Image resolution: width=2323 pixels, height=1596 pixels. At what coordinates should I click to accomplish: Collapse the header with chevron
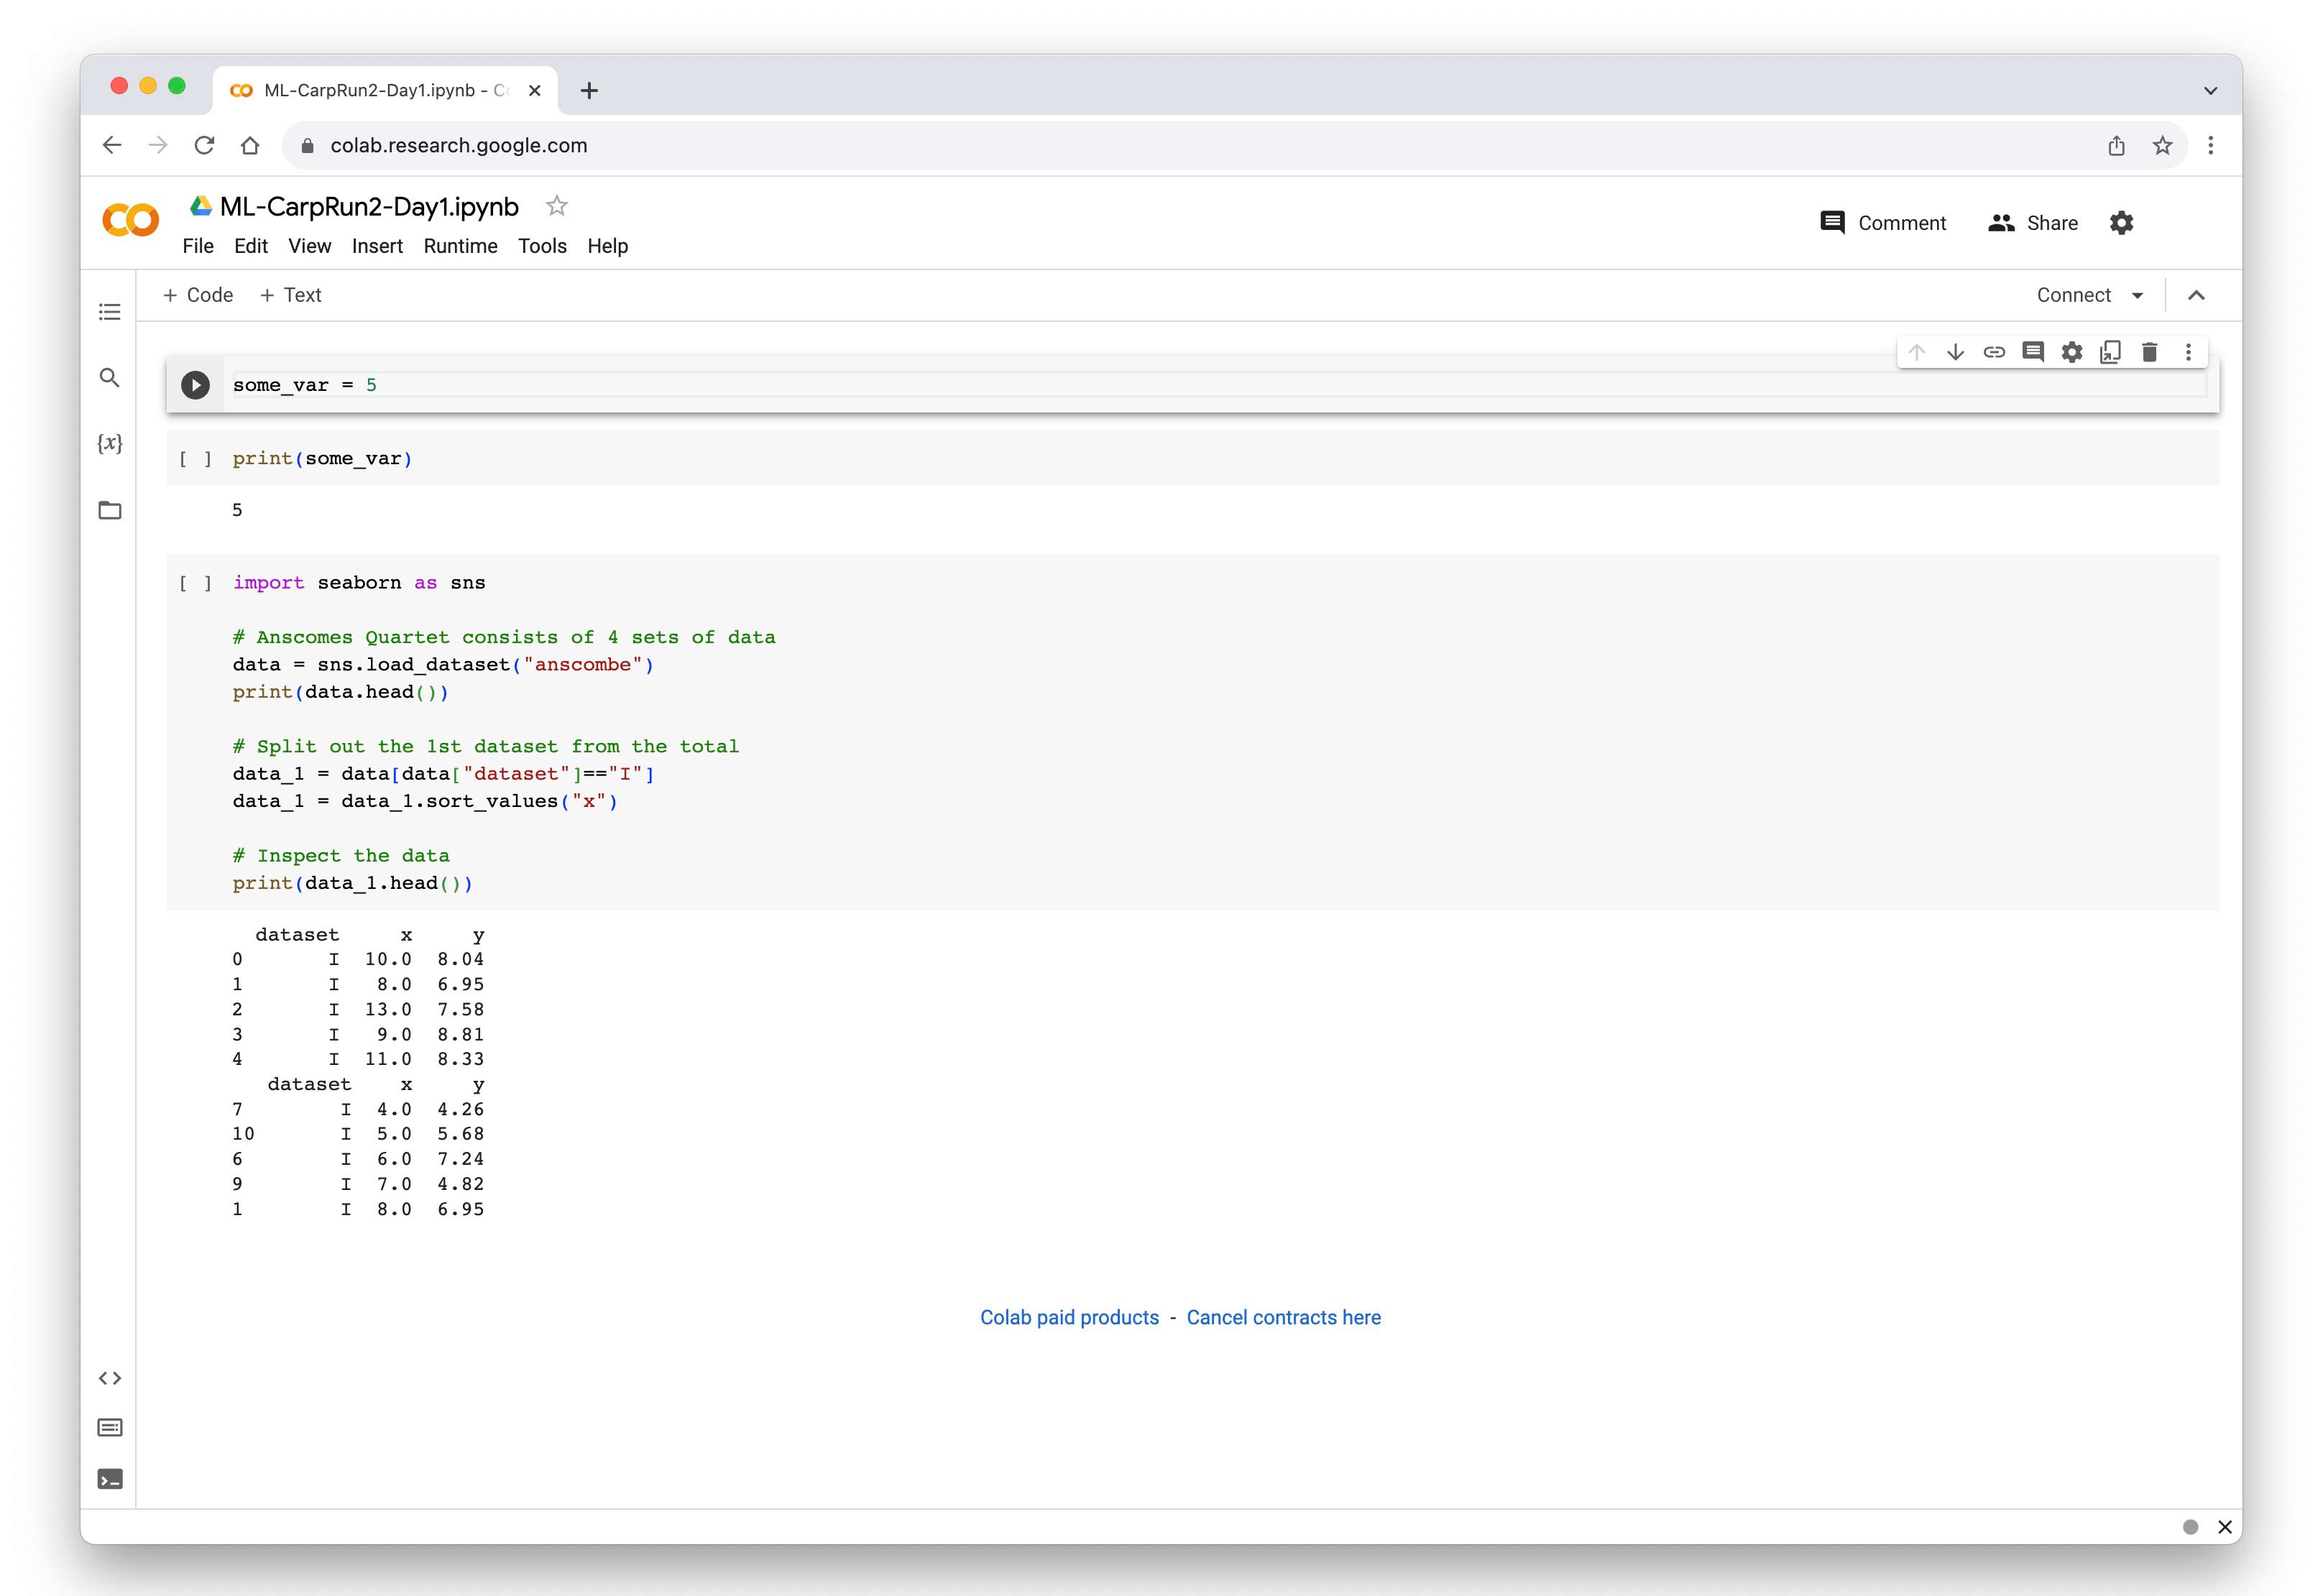[x=2196, y=295]
